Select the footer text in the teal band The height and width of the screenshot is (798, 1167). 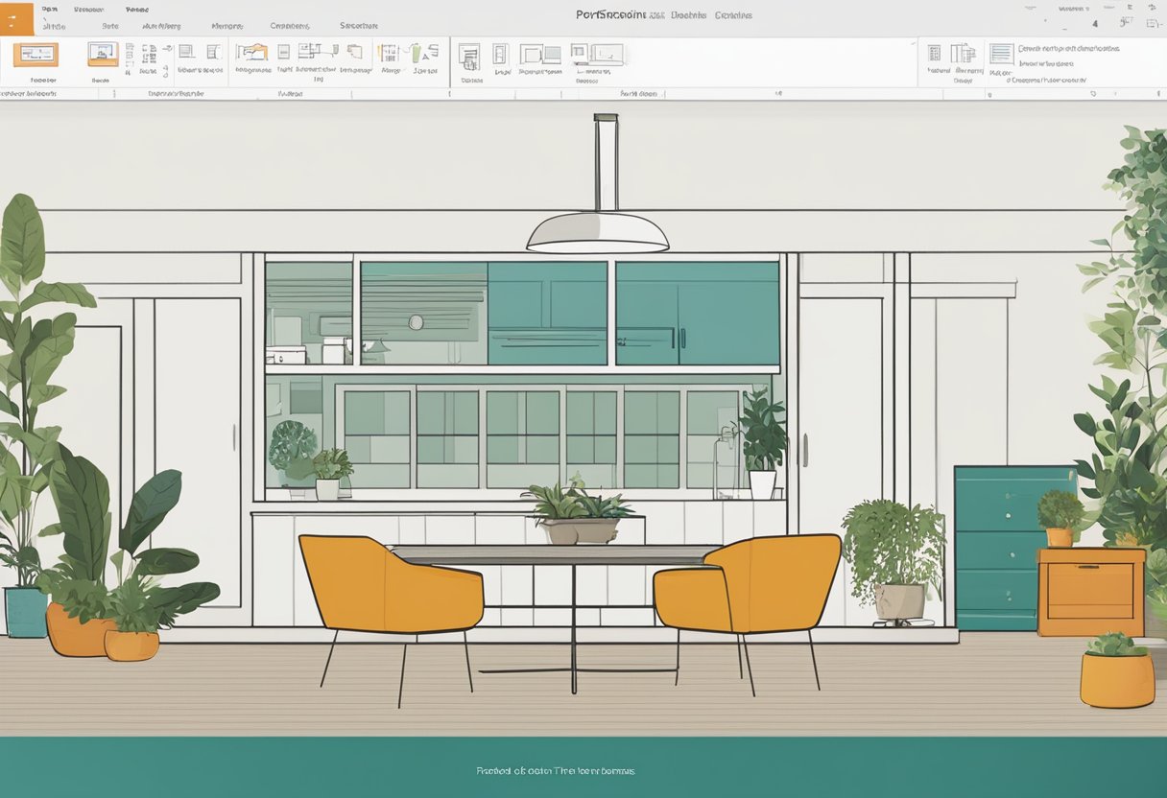pyautogui.click(x=556, y=770)
